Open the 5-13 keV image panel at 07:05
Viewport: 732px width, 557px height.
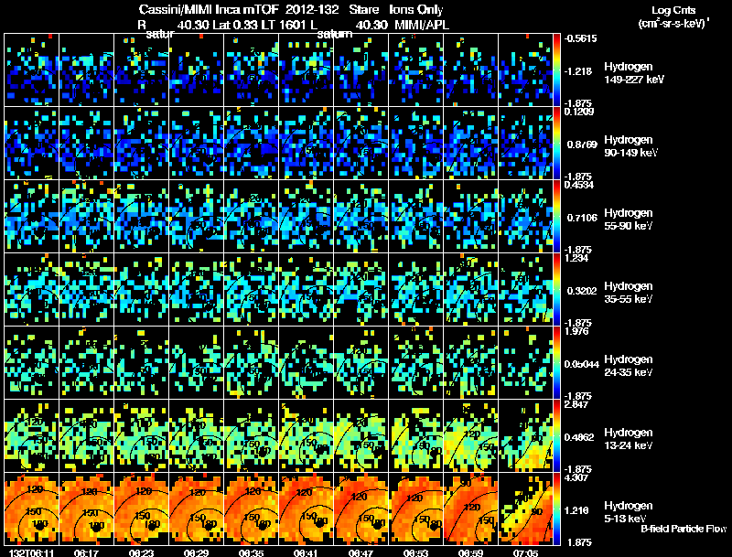click(x=525, y=509)
